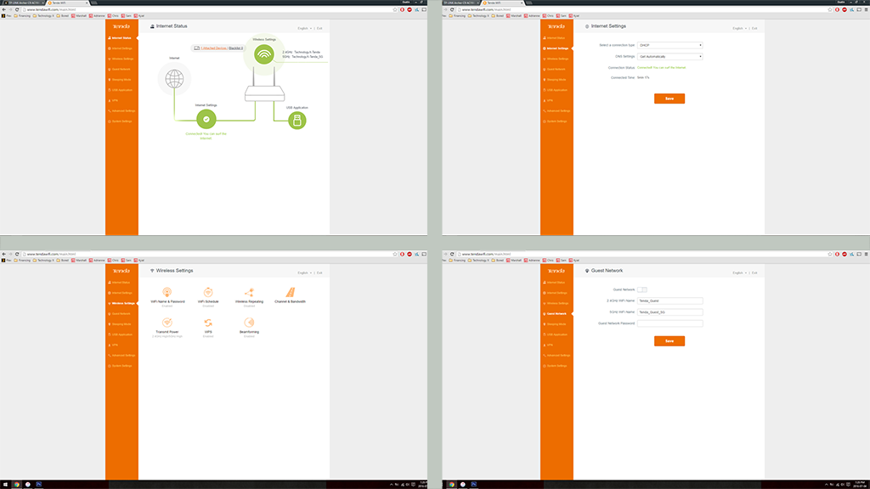Select the Transmit Power icon
870x489 pixels.
[167, 323]
